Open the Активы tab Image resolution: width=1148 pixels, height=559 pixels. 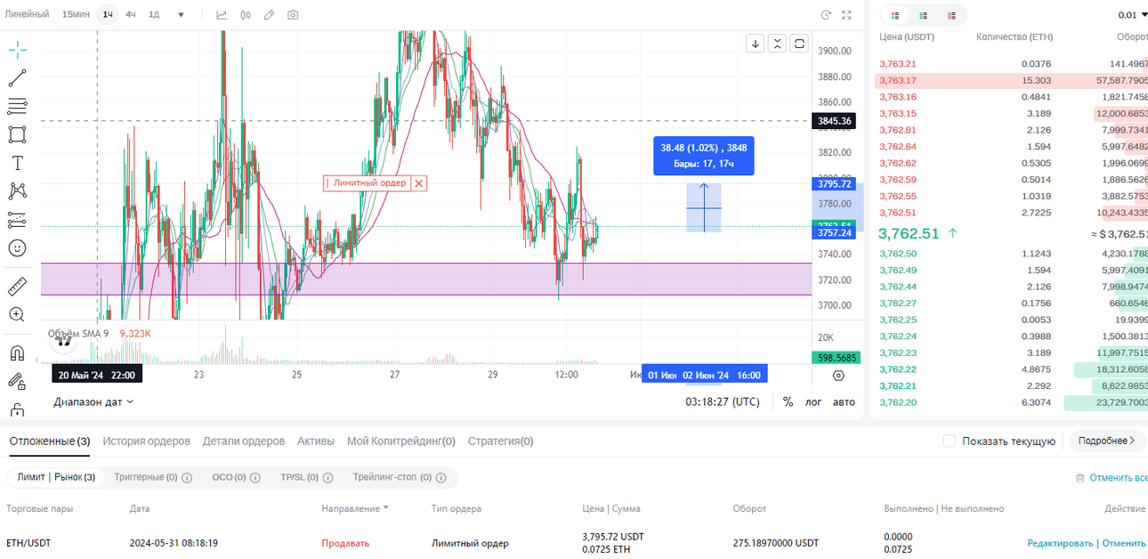[x=316, y=441]
